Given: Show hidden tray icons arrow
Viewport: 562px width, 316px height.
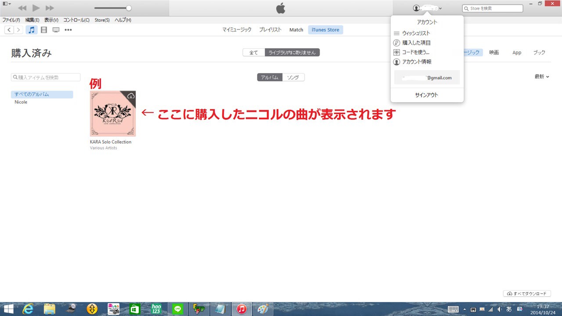Looking at the screenshot, I should coord(465,309).
